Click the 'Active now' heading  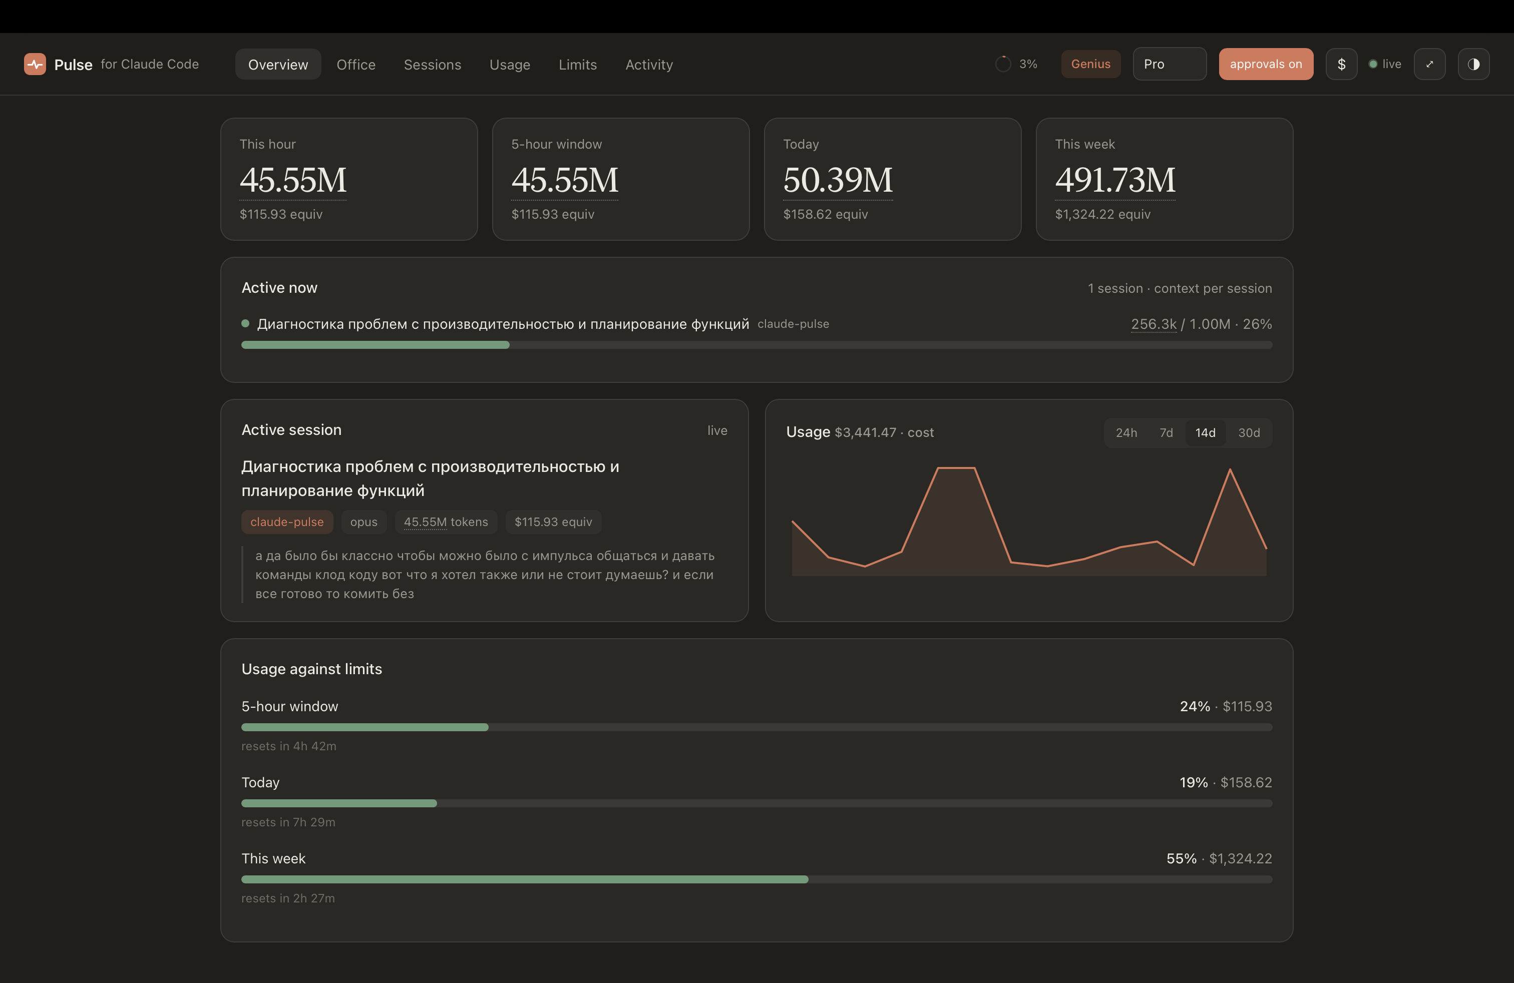pyautogui.click(x=279, y=288)
